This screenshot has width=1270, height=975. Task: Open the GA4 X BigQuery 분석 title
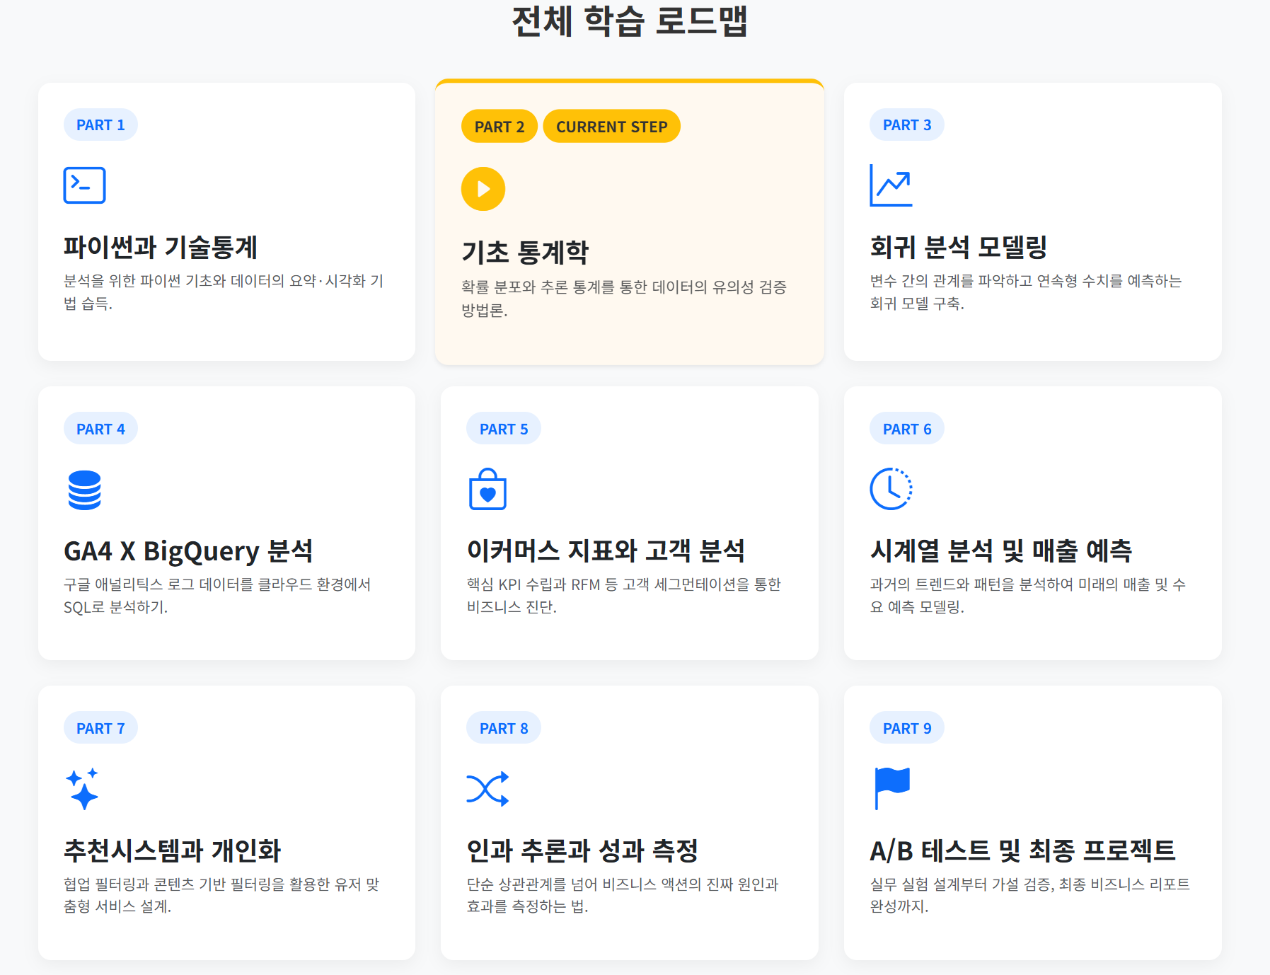tap(188, 550)
